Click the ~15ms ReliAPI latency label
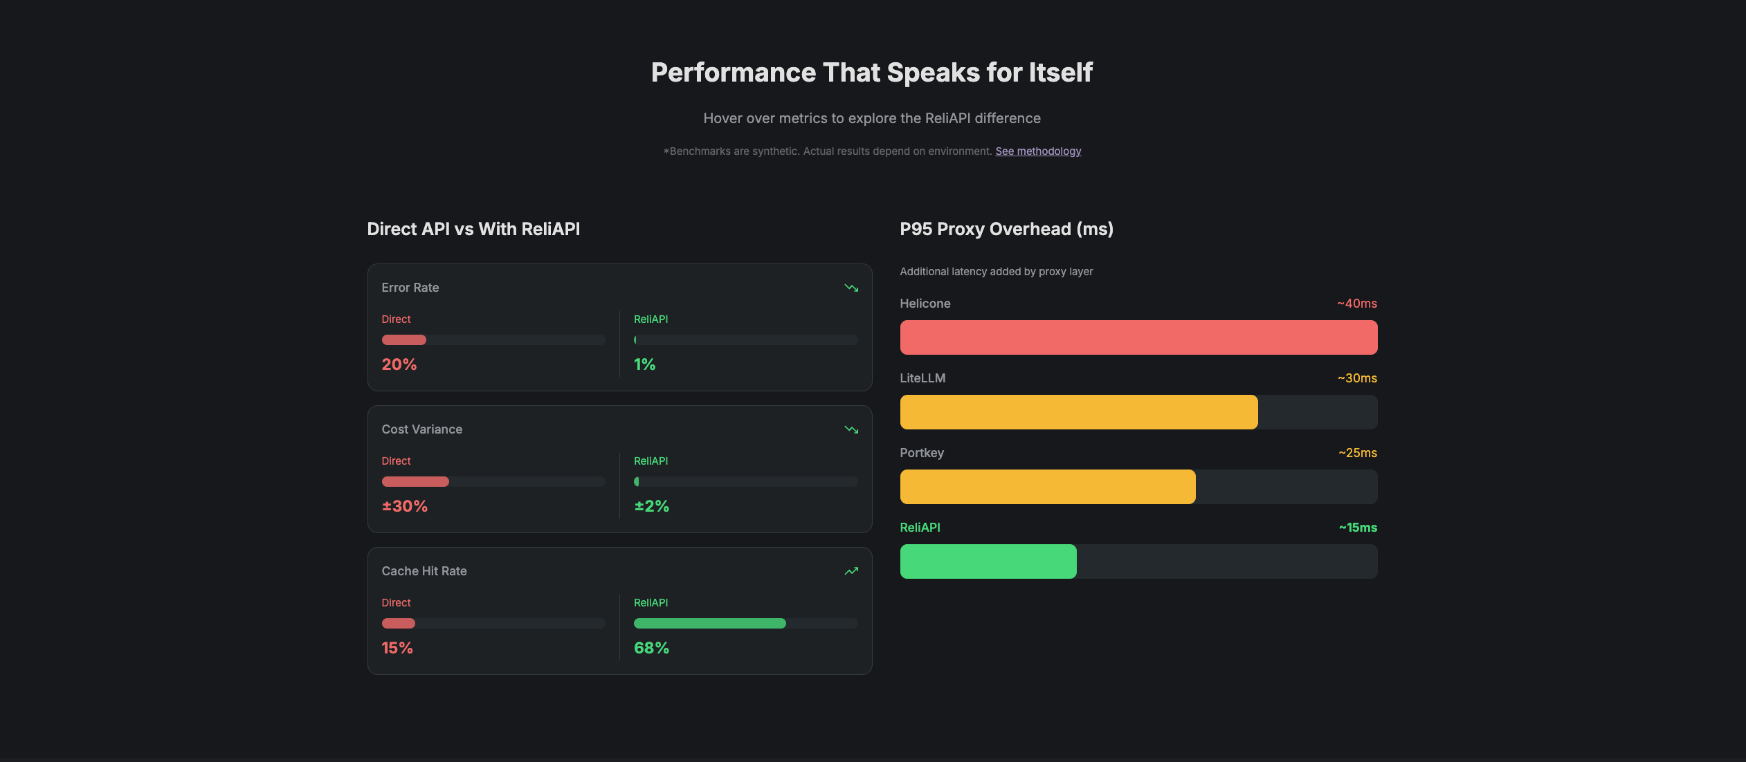Image resolution: width=1746 pixels, height=762 pixels. click(x=1357, y=528)
